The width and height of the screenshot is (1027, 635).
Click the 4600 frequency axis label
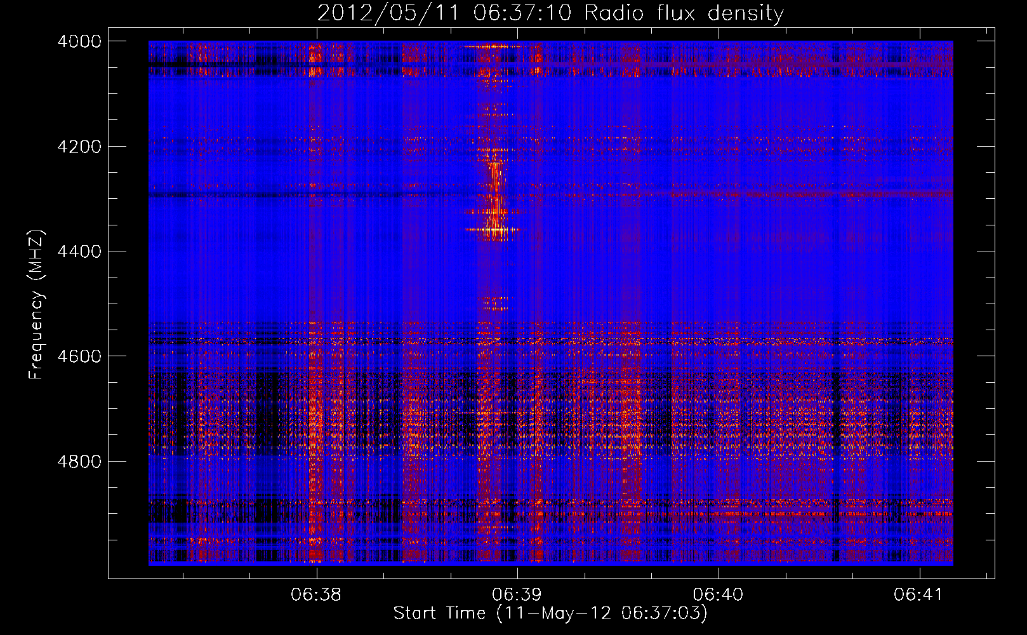(x=79, y=356)
